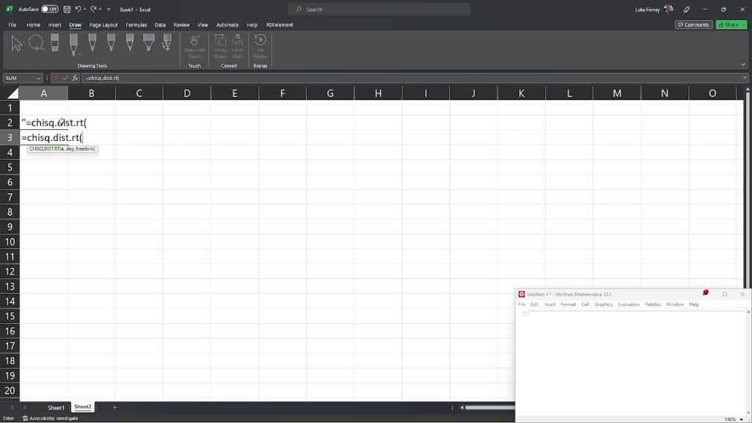Click the Excel horizontal scrollbar thumb

click(490, 408)
